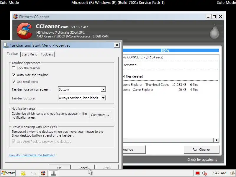Switch to CCleaner taskbar button

[x=43, y=173]
